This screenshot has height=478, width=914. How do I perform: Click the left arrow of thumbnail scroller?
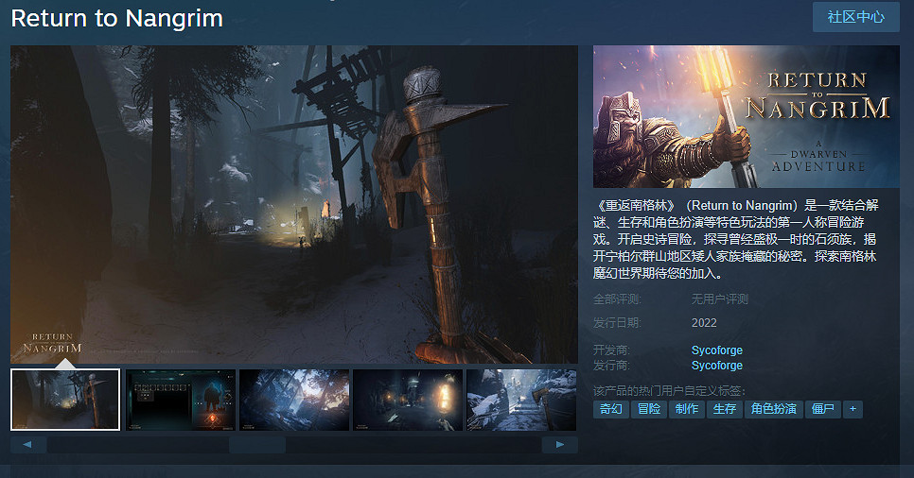pyautogui.click(x=28, y=445)
